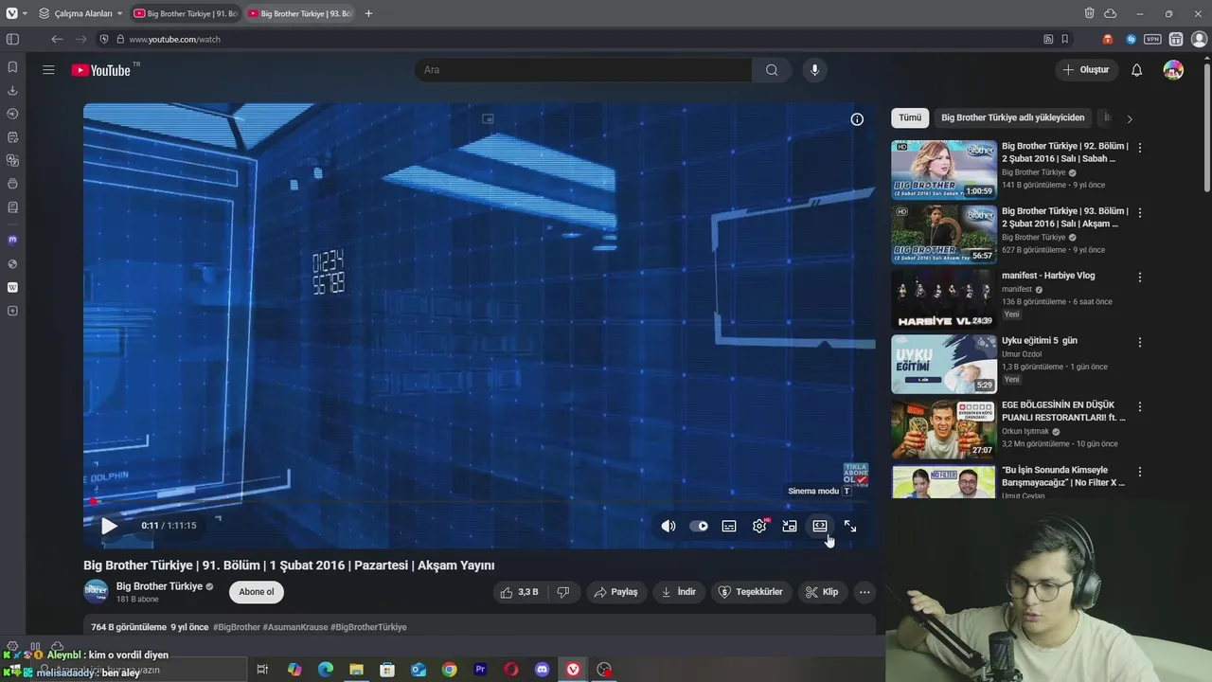
Task: Open YouTube notifications bell
Action: (1136, 70)
